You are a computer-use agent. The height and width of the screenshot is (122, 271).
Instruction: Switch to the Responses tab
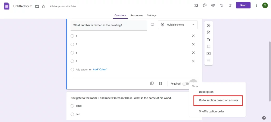(x=137, y=16)
